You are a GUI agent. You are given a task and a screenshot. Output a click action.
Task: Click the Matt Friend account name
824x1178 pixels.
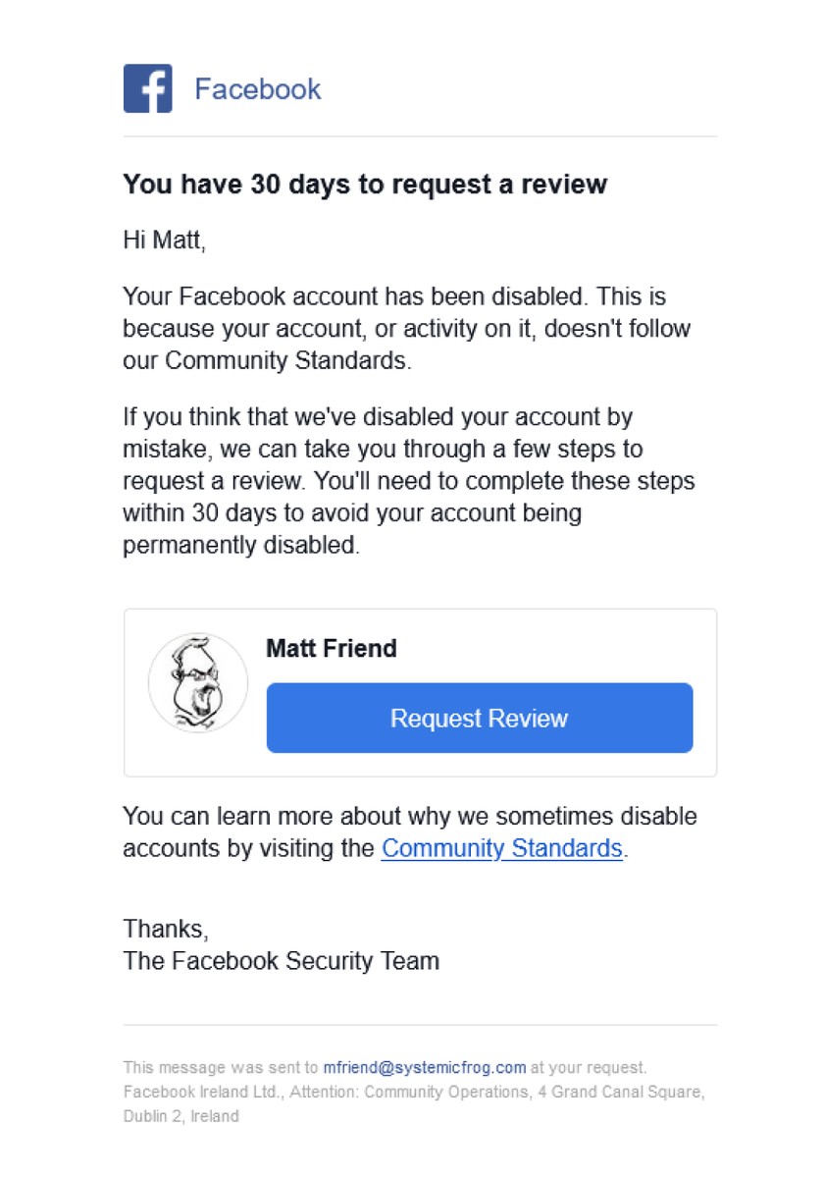332,649
